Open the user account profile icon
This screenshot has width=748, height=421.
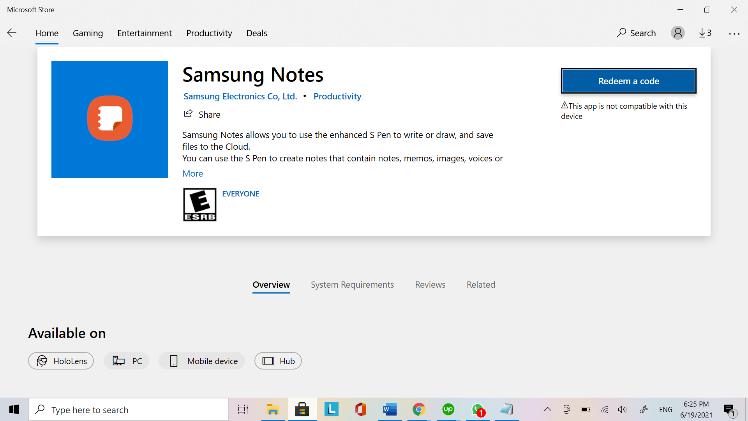point(677,33)
